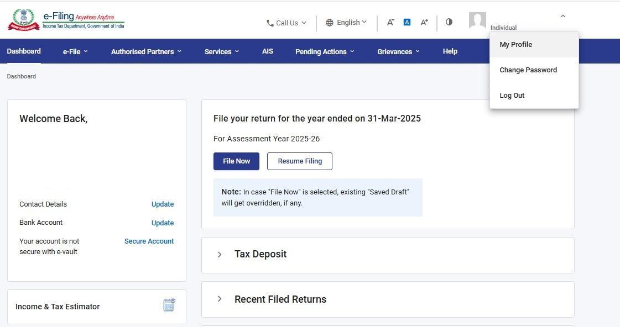Click Update next to Contact Details
The image size is (620, 327).
pos(162,204)
